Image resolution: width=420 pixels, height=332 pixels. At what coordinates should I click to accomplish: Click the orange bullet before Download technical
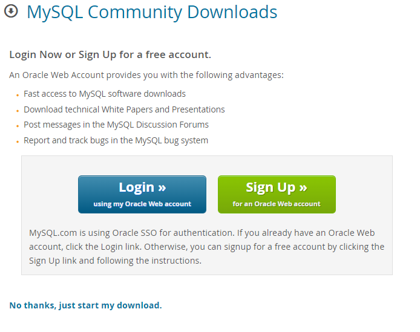pos(18,111)
